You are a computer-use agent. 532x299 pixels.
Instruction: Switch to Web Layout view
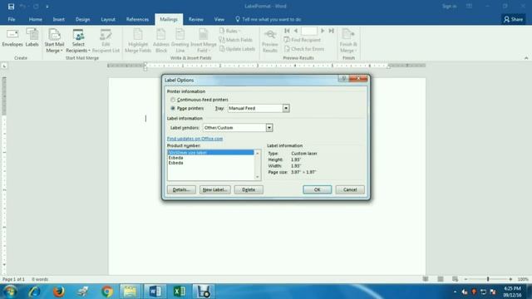tap(455, 279)
